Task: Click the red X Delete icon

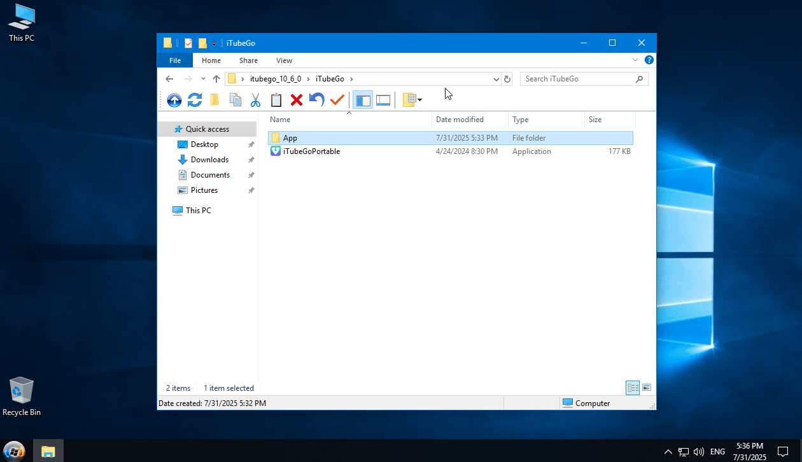Action: point(297,100)
